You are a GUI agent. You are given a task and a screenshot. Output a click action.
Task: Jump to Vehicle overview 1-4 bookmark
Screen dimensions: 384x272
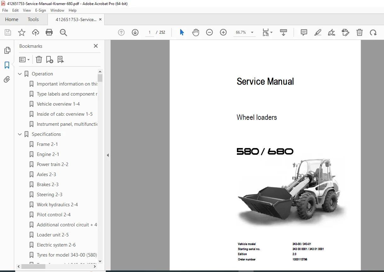pos(58,104)
